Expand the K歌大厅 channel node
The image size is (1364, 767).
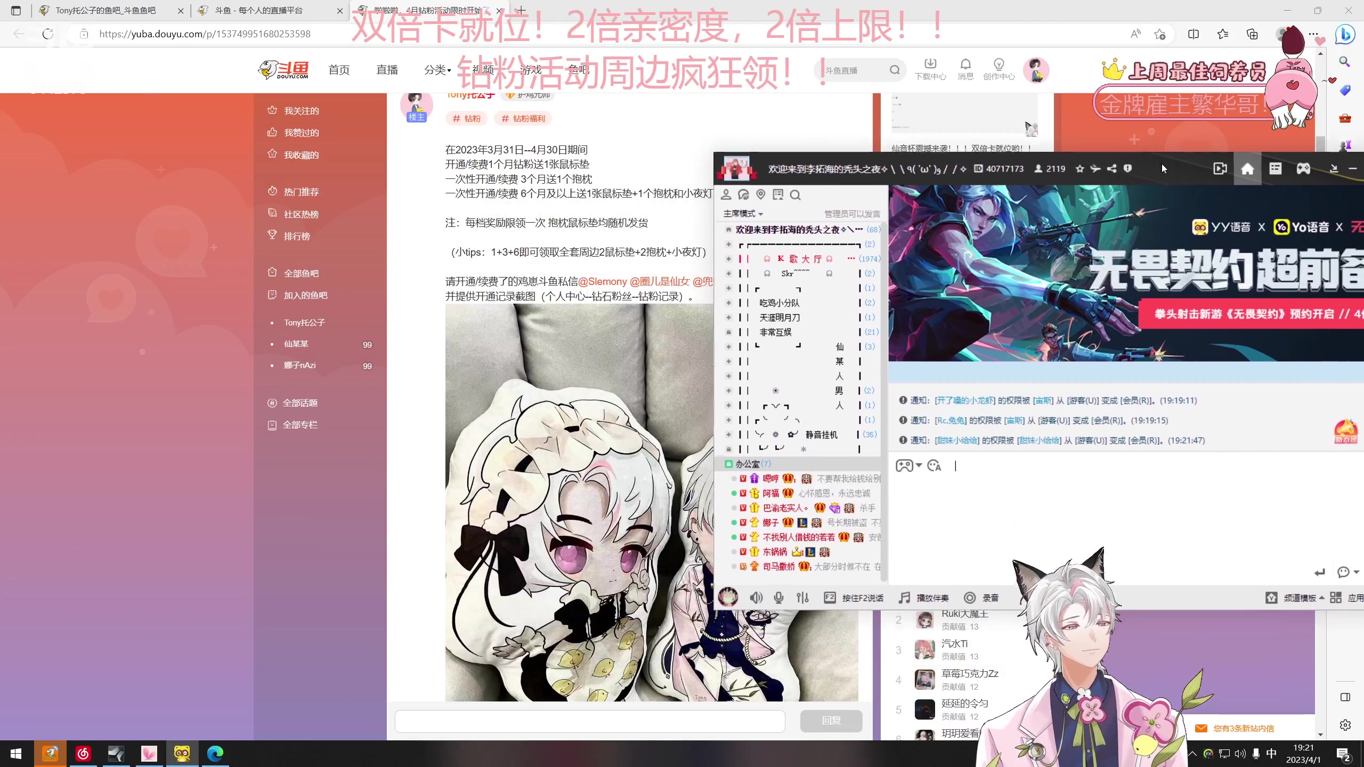click(728, 259)
